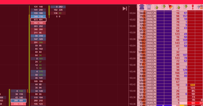Viewport: 203px width, 106px height.
Task: Click the recycle bin icon in DOM toolbar
Action: 149,7
